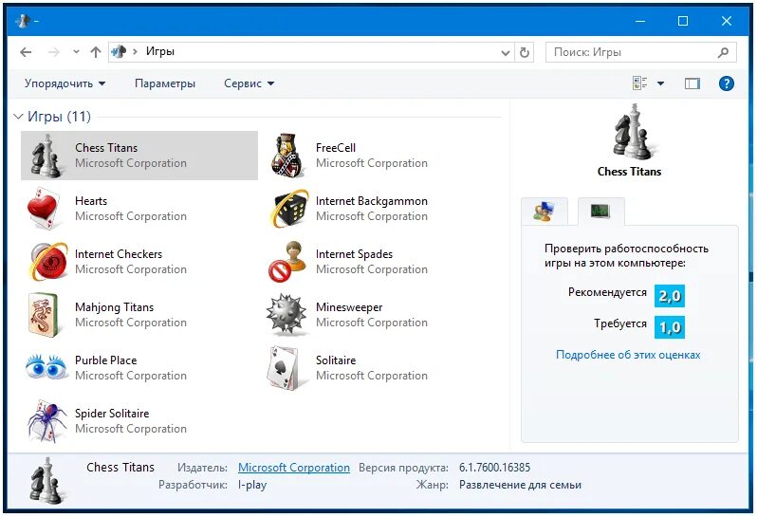Open the address bar history dropdown

coord(505,52)
